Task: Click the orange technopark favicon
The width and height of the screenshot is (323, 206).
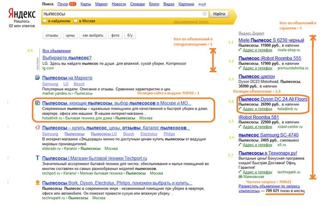Action: point(37,182)
